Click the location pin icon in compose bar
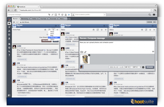The height and width of the screenshot is (107, 164). point(59,14)
